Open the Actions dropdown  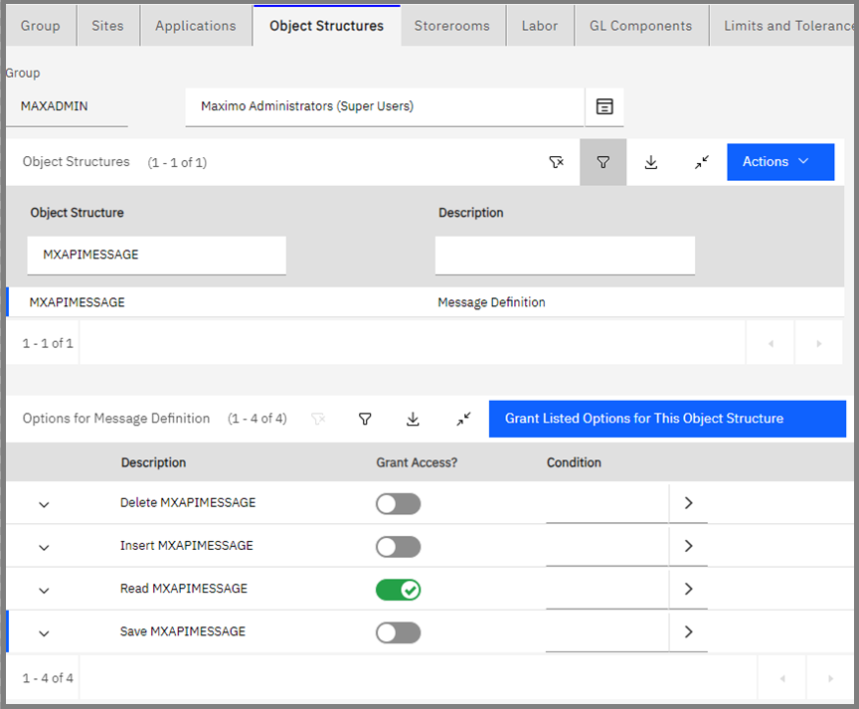coord(780,161)
